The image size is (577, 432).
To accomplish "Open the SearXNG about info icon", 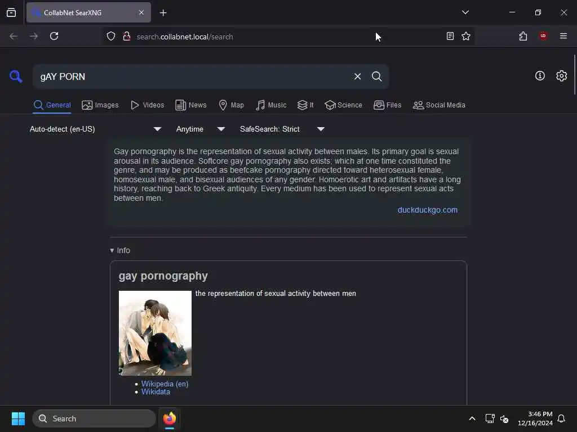I will tap(540, 76).
